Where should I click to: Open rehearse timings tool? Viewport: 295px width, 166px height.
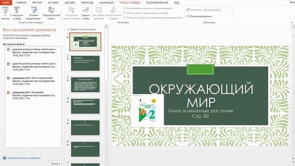pos(99,13)
